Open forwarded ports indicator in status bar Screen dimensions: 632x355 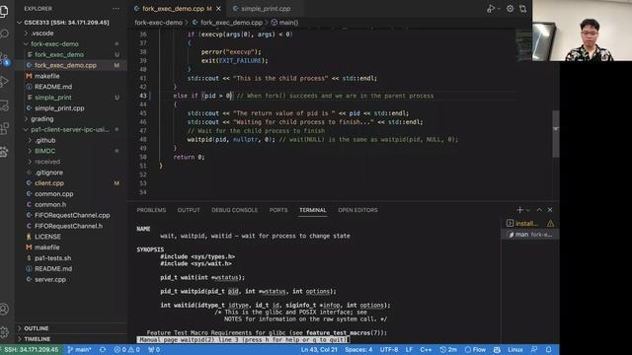[154, 350]
